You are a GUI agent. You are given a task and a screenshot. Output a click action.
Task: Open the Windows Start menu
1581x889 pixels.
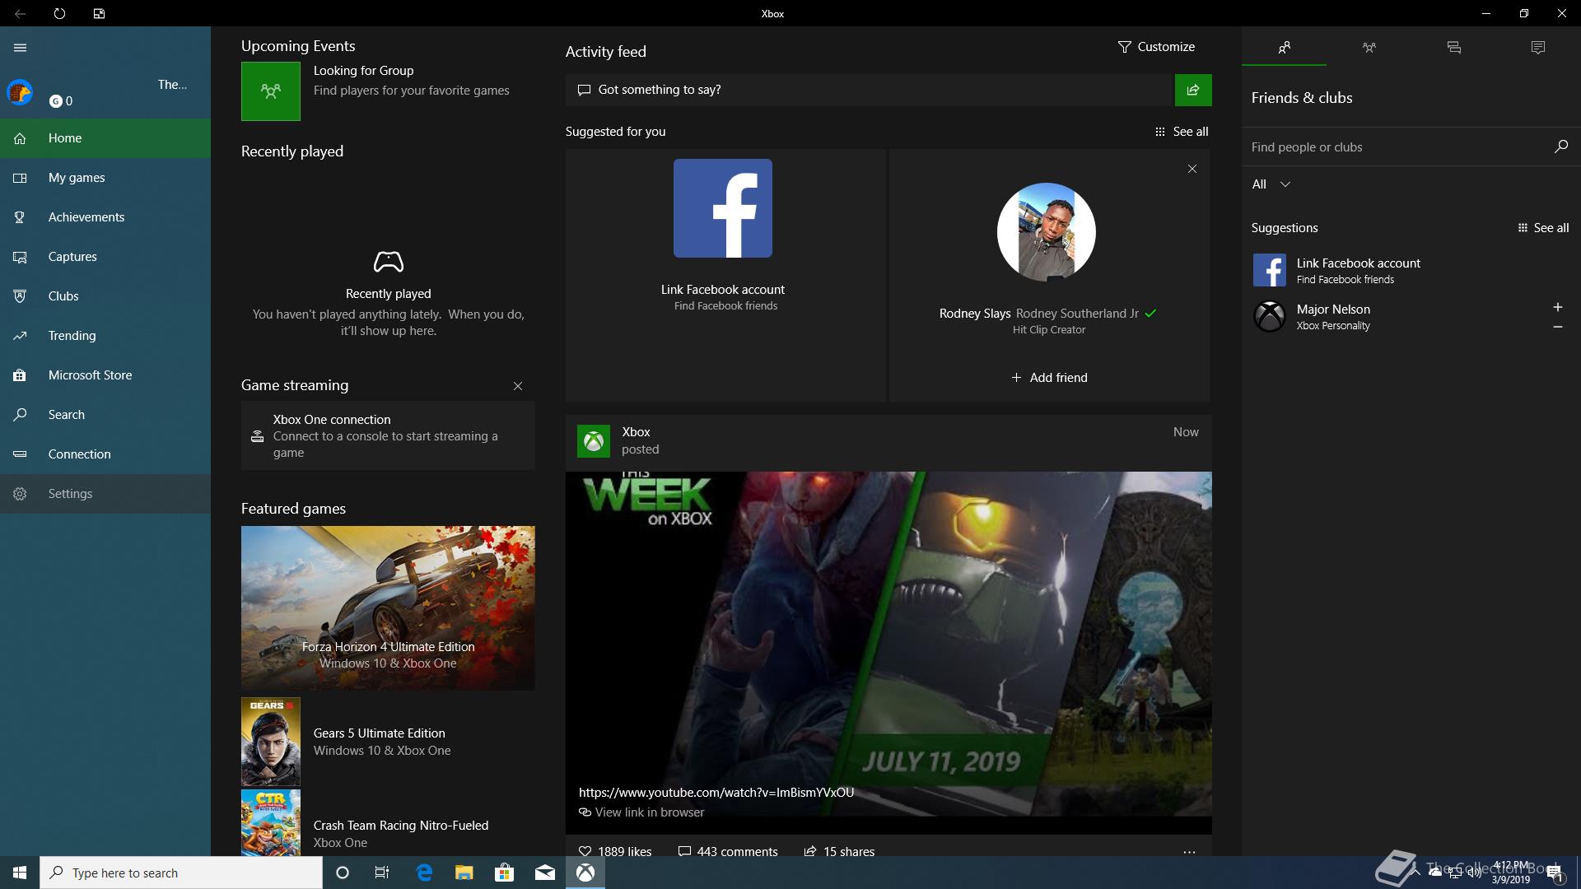coord(20,873)
